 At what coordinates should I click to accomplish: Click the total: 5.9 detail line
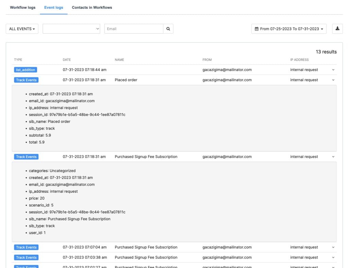pos(37,142)
